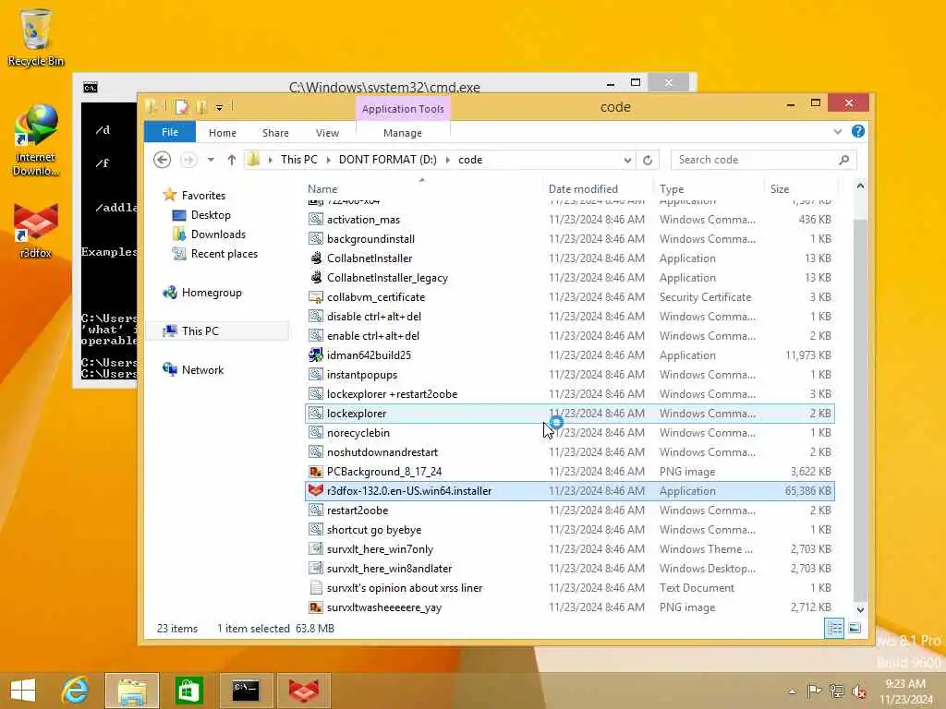Select Desktop under Favorites
The height and width of the screenshot is (709, 946).
point(211,215)
